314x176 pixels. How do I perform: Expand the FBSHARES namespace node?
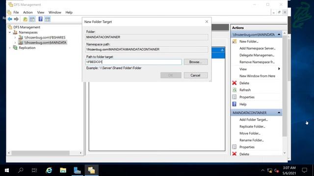point(15,37)
